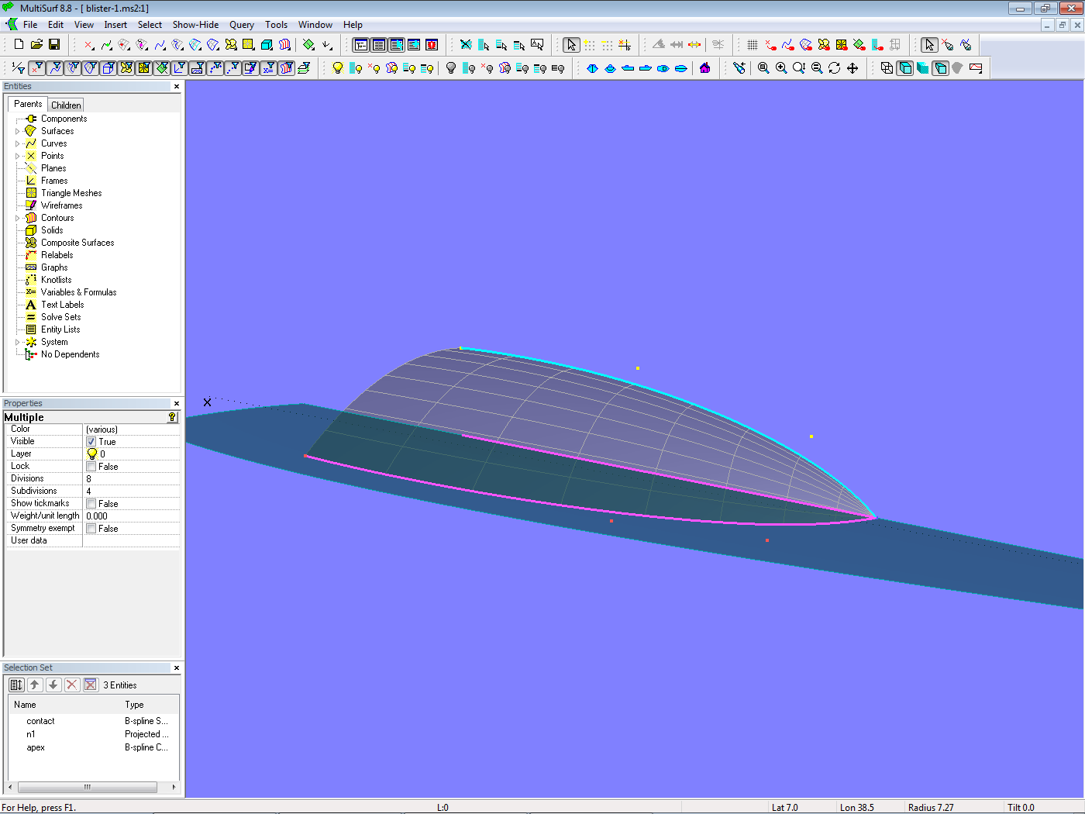The width and height of the screenshot is (1085, 814).
Task: Click the house-shaped Home view icon
Action: [704, 68]
